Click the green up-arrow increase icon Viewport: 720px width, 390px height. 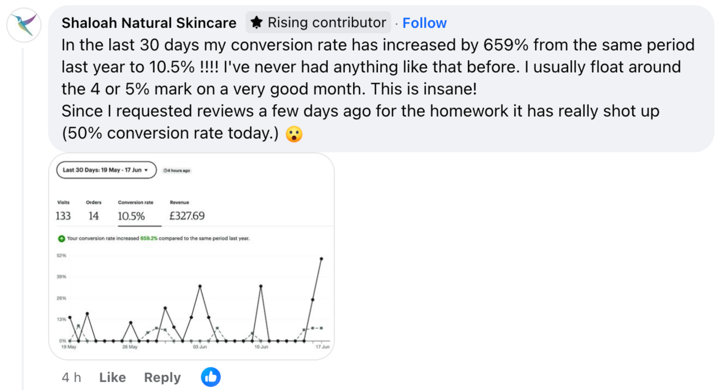point(62,238)
